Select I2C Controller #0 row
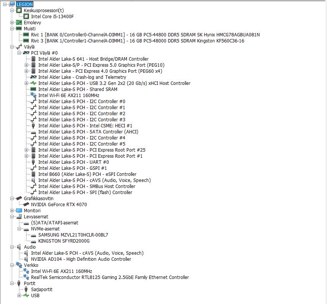Viewport: 327px width, 304px height. (x=82, y=101)
